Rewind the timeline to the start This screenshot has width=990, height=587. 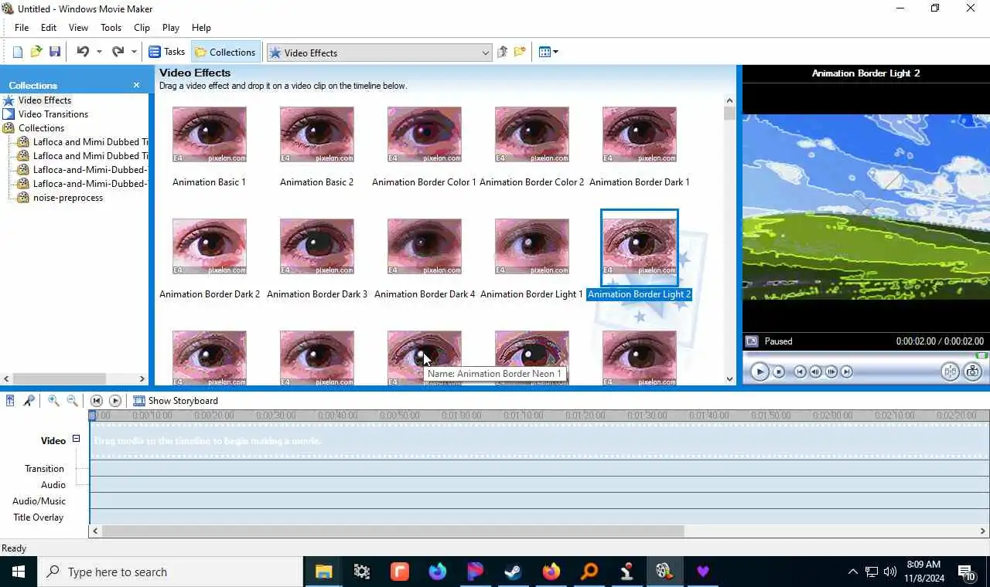(96, 400)
